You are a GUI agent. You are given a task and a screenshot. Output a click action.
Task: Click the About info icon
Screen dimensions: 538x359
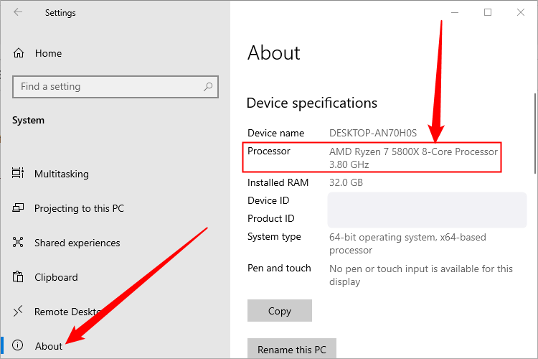pos(19,346)
